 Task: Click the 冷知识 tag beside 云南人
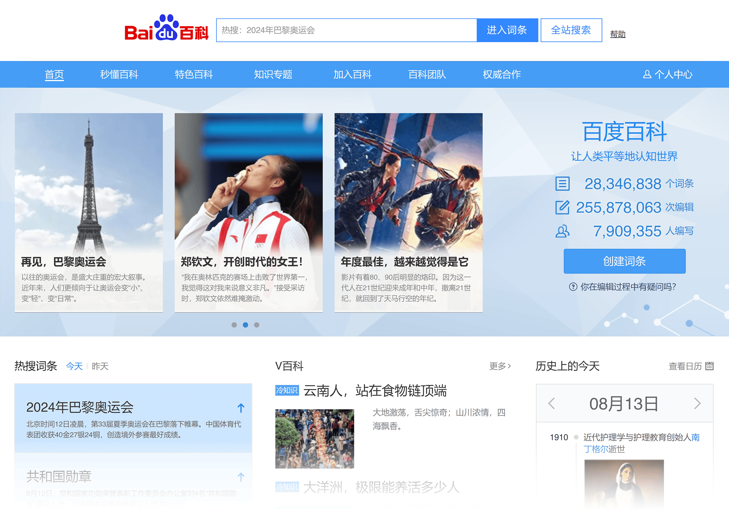287,390
